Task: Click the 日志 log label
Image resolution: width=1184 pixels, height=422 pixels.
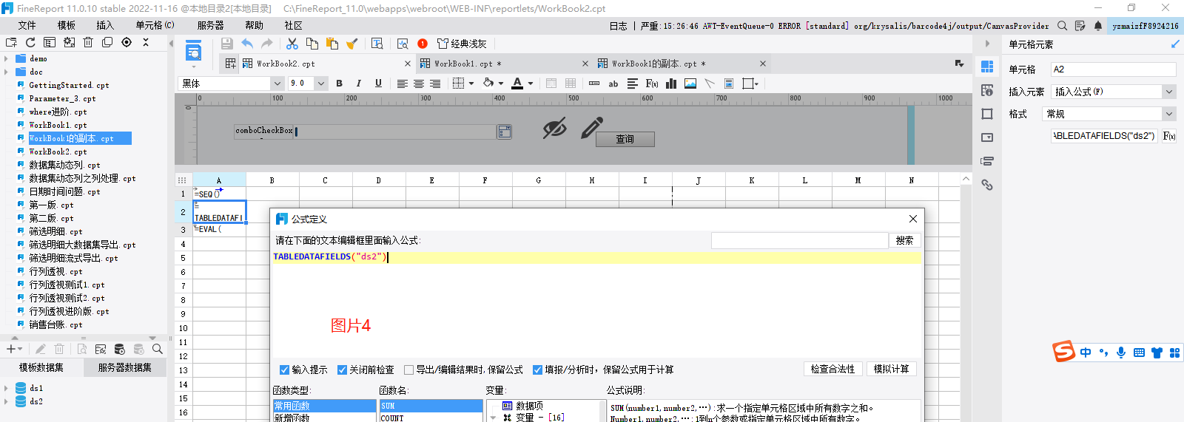Action: pos(619,26)
